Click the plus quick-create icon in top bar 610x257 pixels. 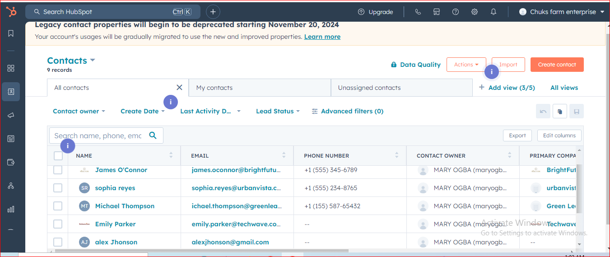(213, 12)
